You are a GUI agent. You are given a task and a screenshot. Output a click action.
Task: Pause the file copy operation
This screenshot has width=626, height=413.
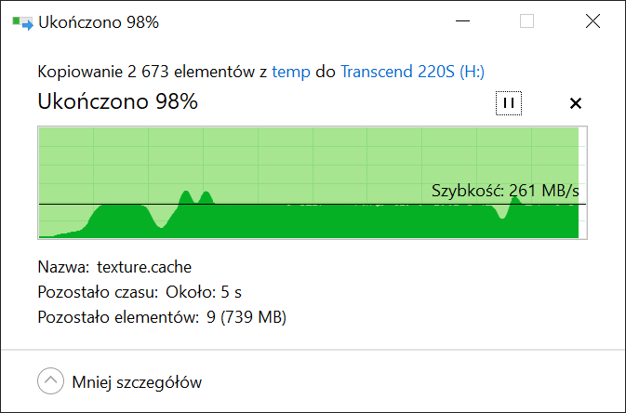[x=509, y=103]
